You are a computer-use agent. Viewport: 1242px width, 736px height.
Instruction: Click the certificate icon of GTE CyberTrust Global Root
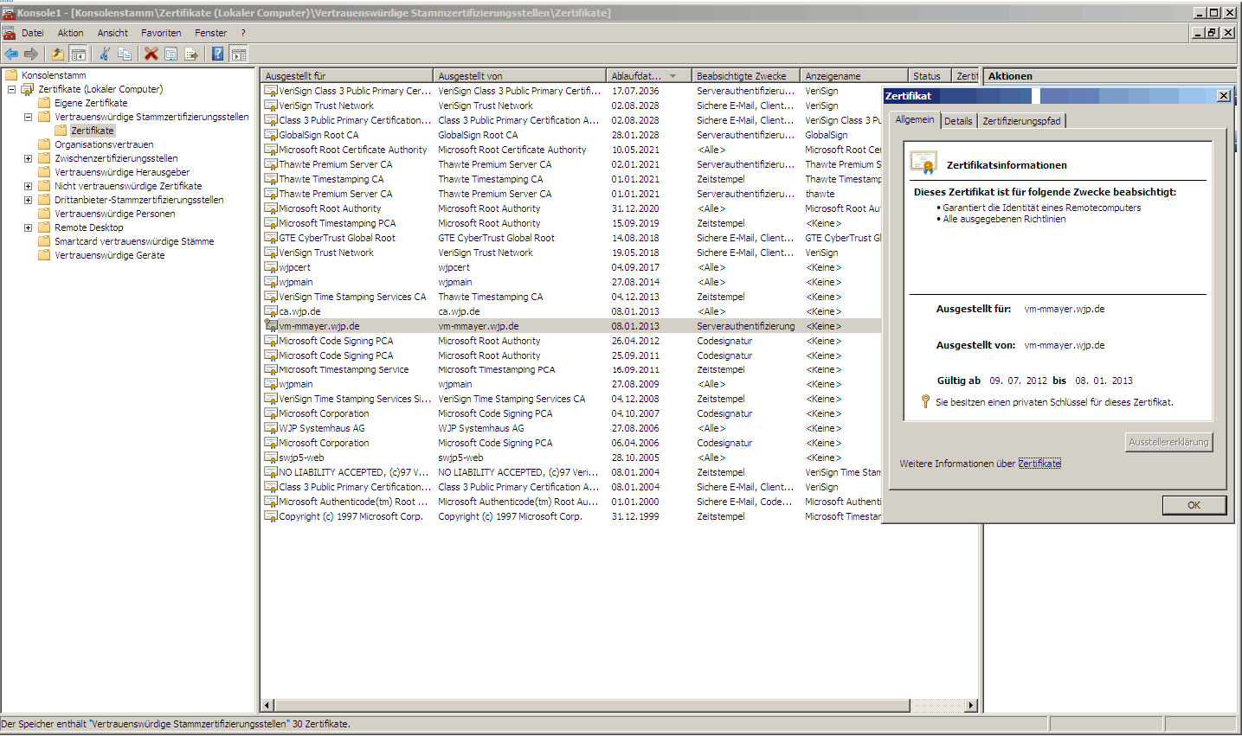[x=271, y=238]
